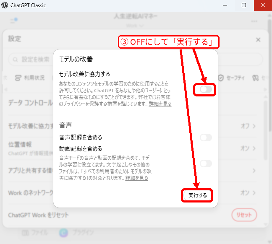
Task: Open the first 詳細を見る link under モデル改善
Action: [x=160, y=104]
